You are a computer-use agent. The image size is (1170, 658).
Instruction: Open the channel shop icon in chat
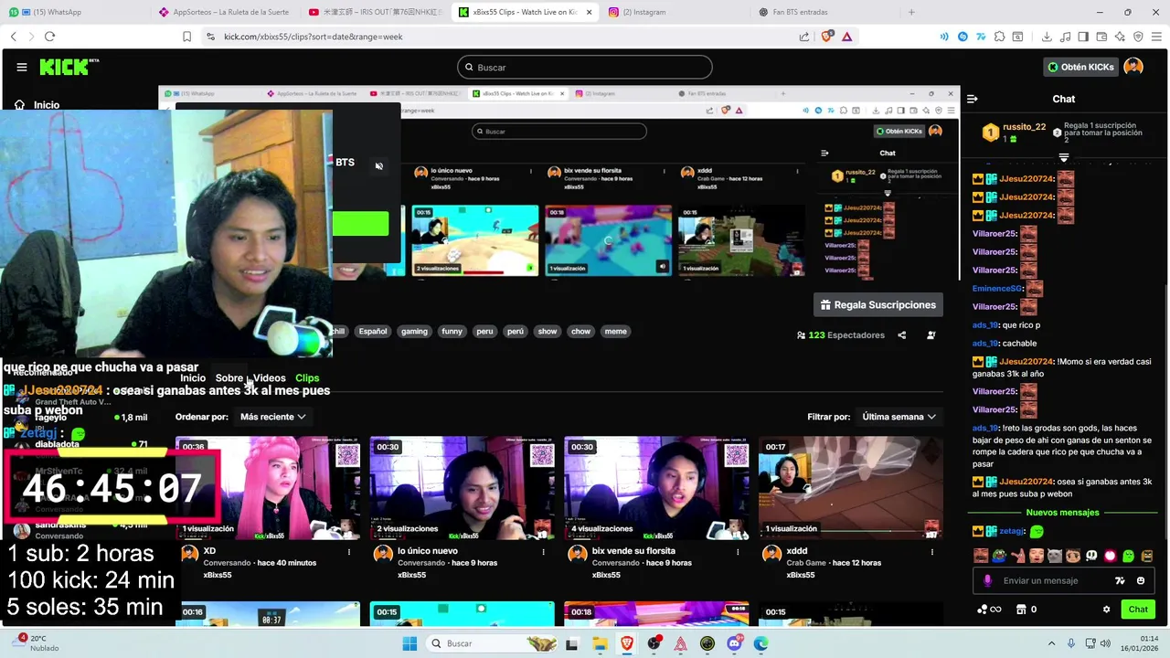pyautogui.click(x=1021, y=610)
